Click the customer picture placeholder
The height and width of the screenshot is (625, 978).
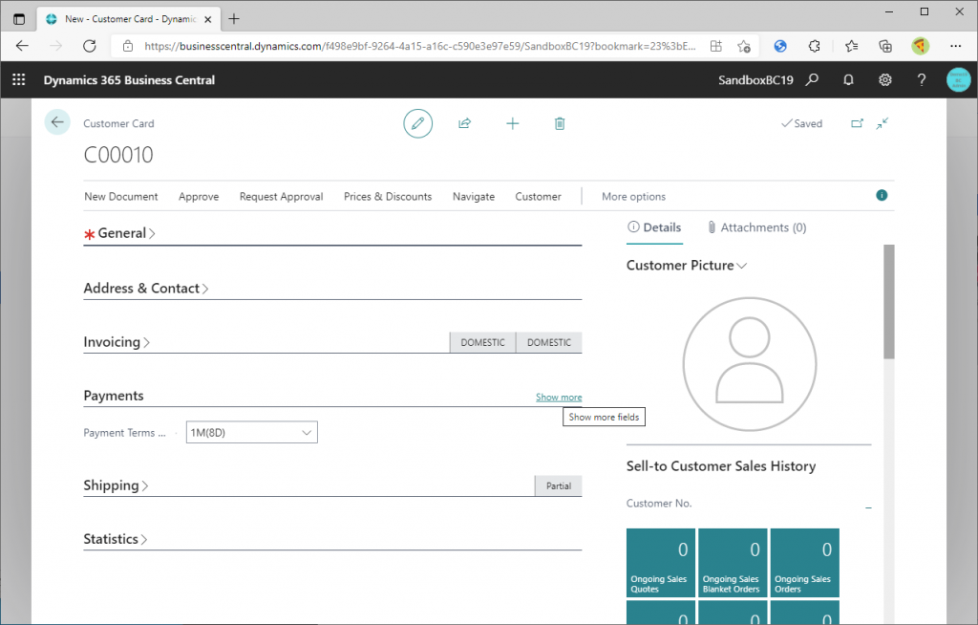tap(749, 364)
